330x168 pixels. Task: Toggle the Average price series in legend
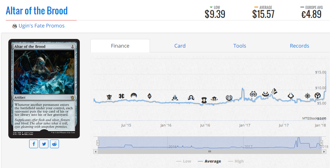click(210, 161)
